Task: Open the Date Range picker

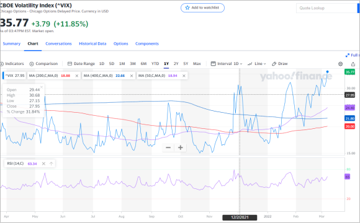Action: (81, 64)
